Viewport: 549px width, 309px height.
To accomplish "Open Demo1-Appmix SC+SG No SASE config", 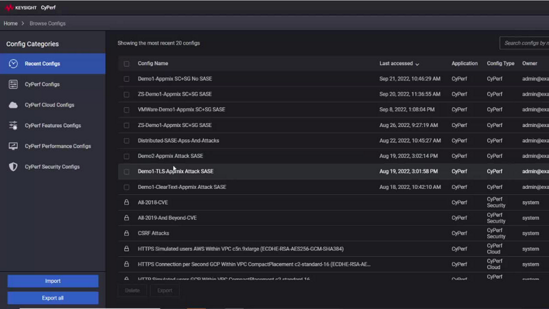I will [175, 79].
